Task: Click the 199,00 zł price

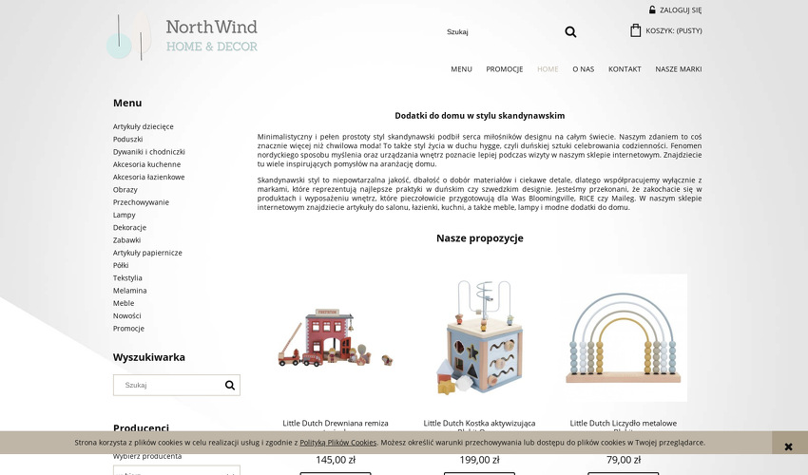Action: pos(479,460)
